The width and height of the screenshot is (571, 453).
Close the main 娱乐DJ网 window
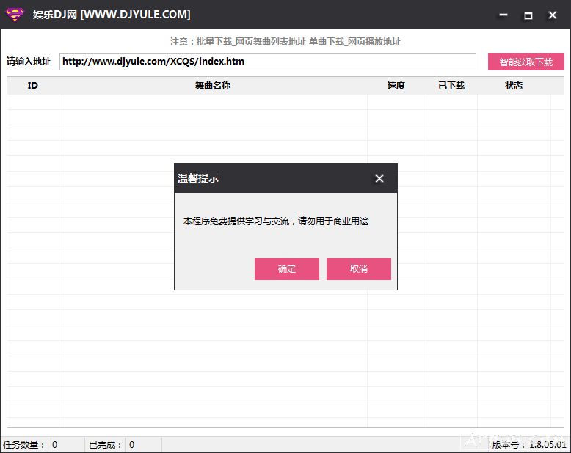tap(552, 15)
